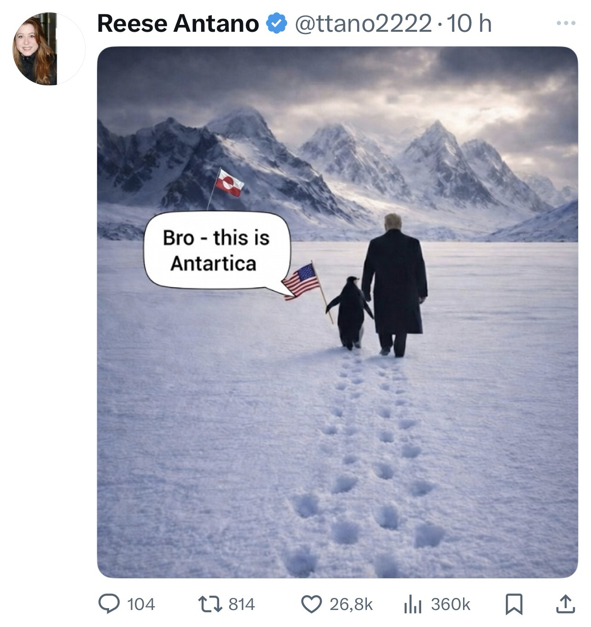Click the American flag in the image
Screen dimensions: 591x627
click(302, 281)
